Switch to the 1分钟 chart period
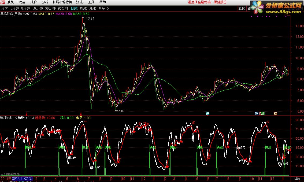This screenshot has height=182, width=304. (14, 9)
